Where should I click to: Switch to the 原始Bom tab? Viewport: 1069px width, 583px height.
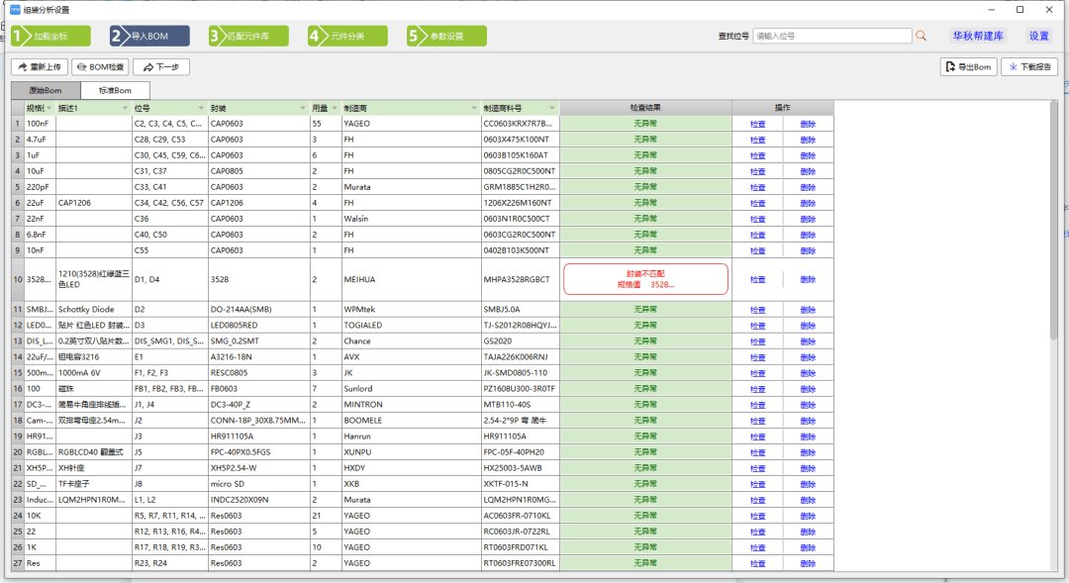pos(46,91)
